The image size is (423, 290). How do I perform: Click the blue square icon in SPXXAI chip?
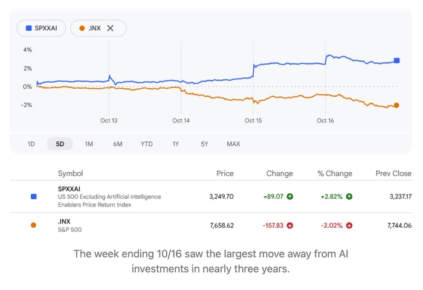tap(29, 28)
